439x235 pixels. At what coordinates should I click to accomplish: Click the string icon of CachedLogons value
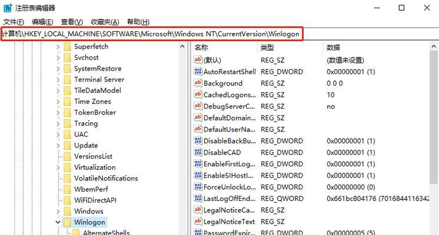[198, 95]
